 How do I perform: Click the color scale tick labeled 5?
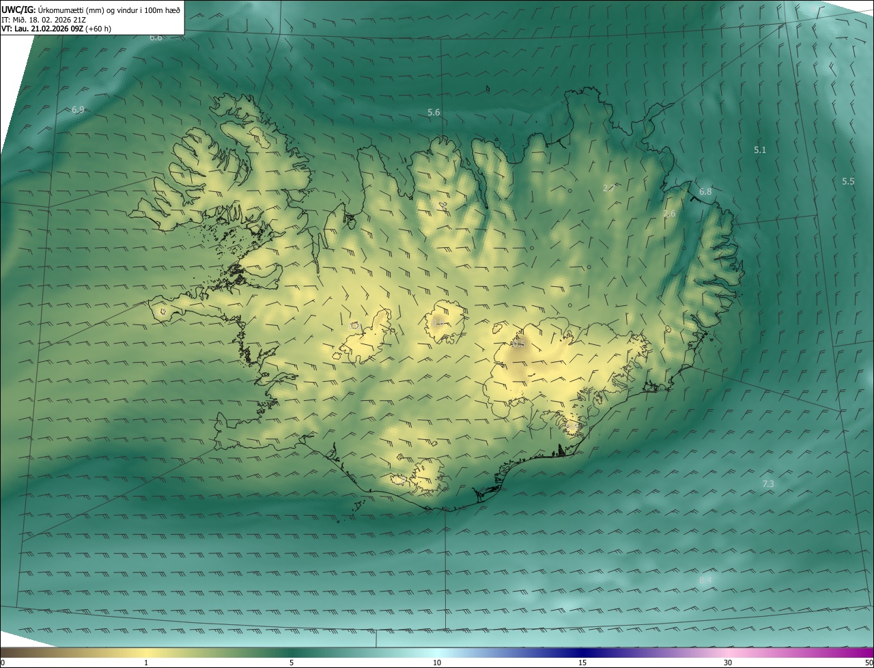point(292,663)
